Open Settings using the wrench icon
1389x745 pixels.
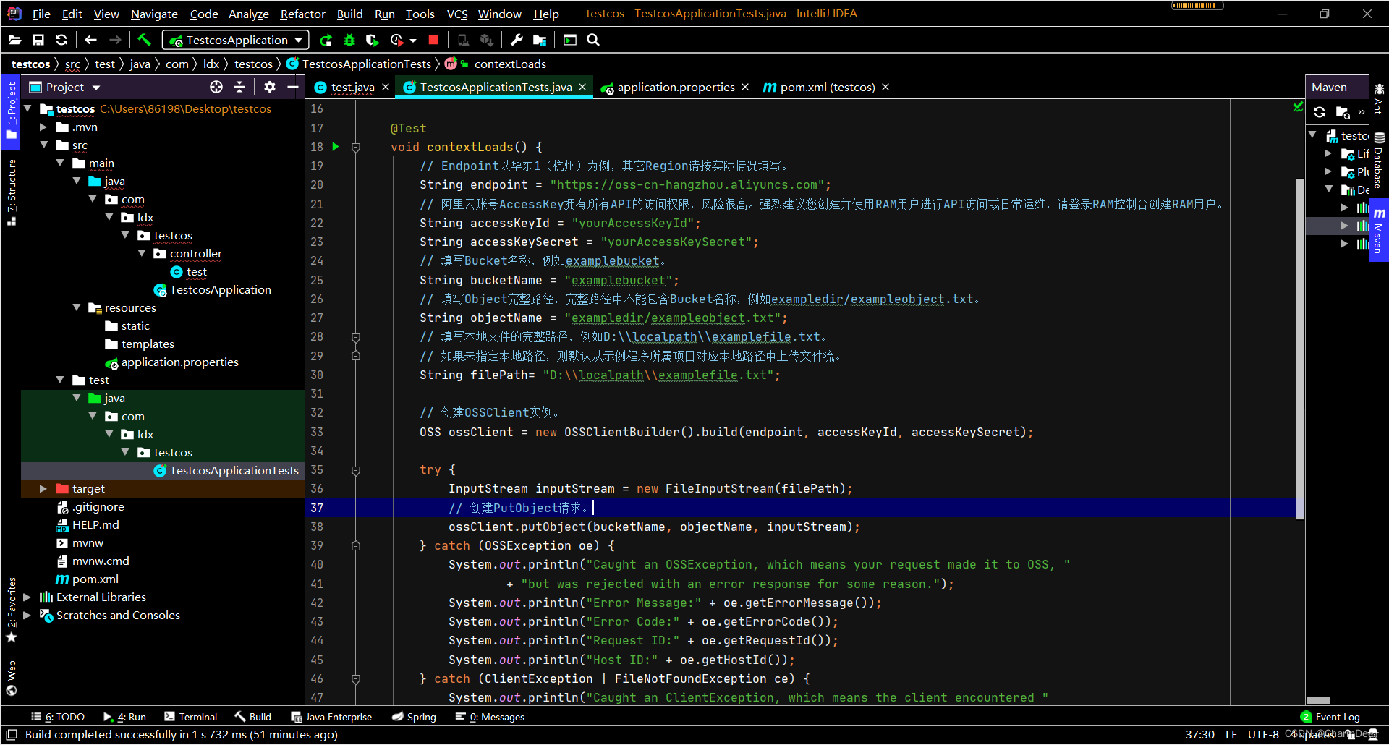click(516, 41)
